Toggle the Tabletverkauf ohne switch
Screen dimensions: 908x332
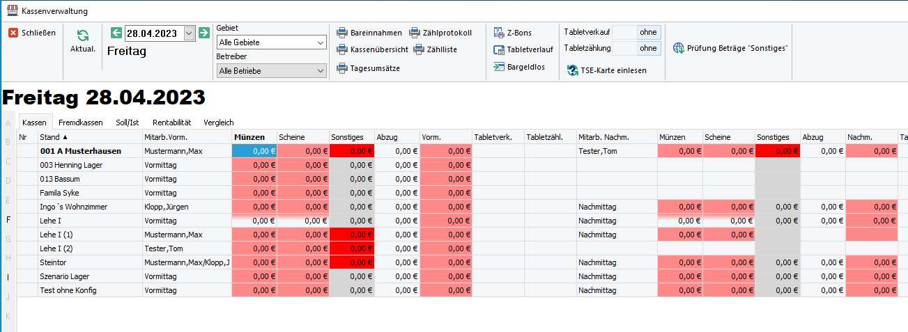[x=648, y=32]
